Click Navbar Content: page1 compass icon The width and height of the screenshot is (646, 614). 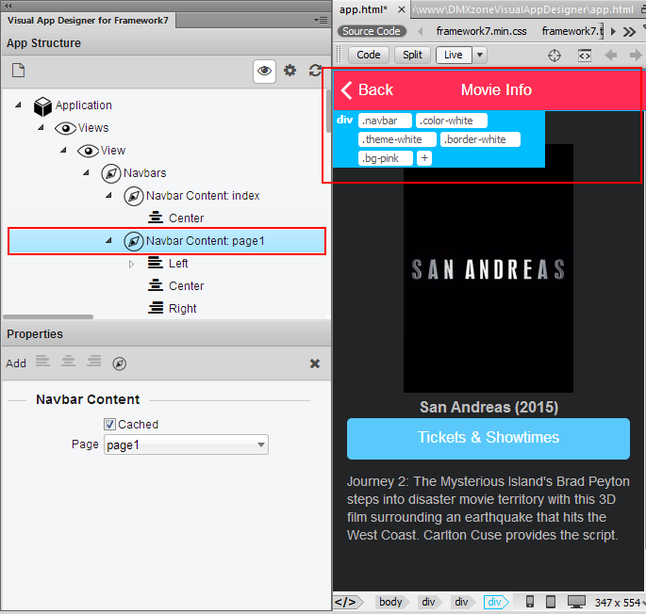[134, 241]
